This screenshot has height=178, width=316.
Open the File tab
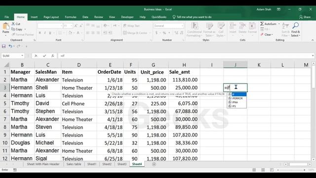pos(6,17)
